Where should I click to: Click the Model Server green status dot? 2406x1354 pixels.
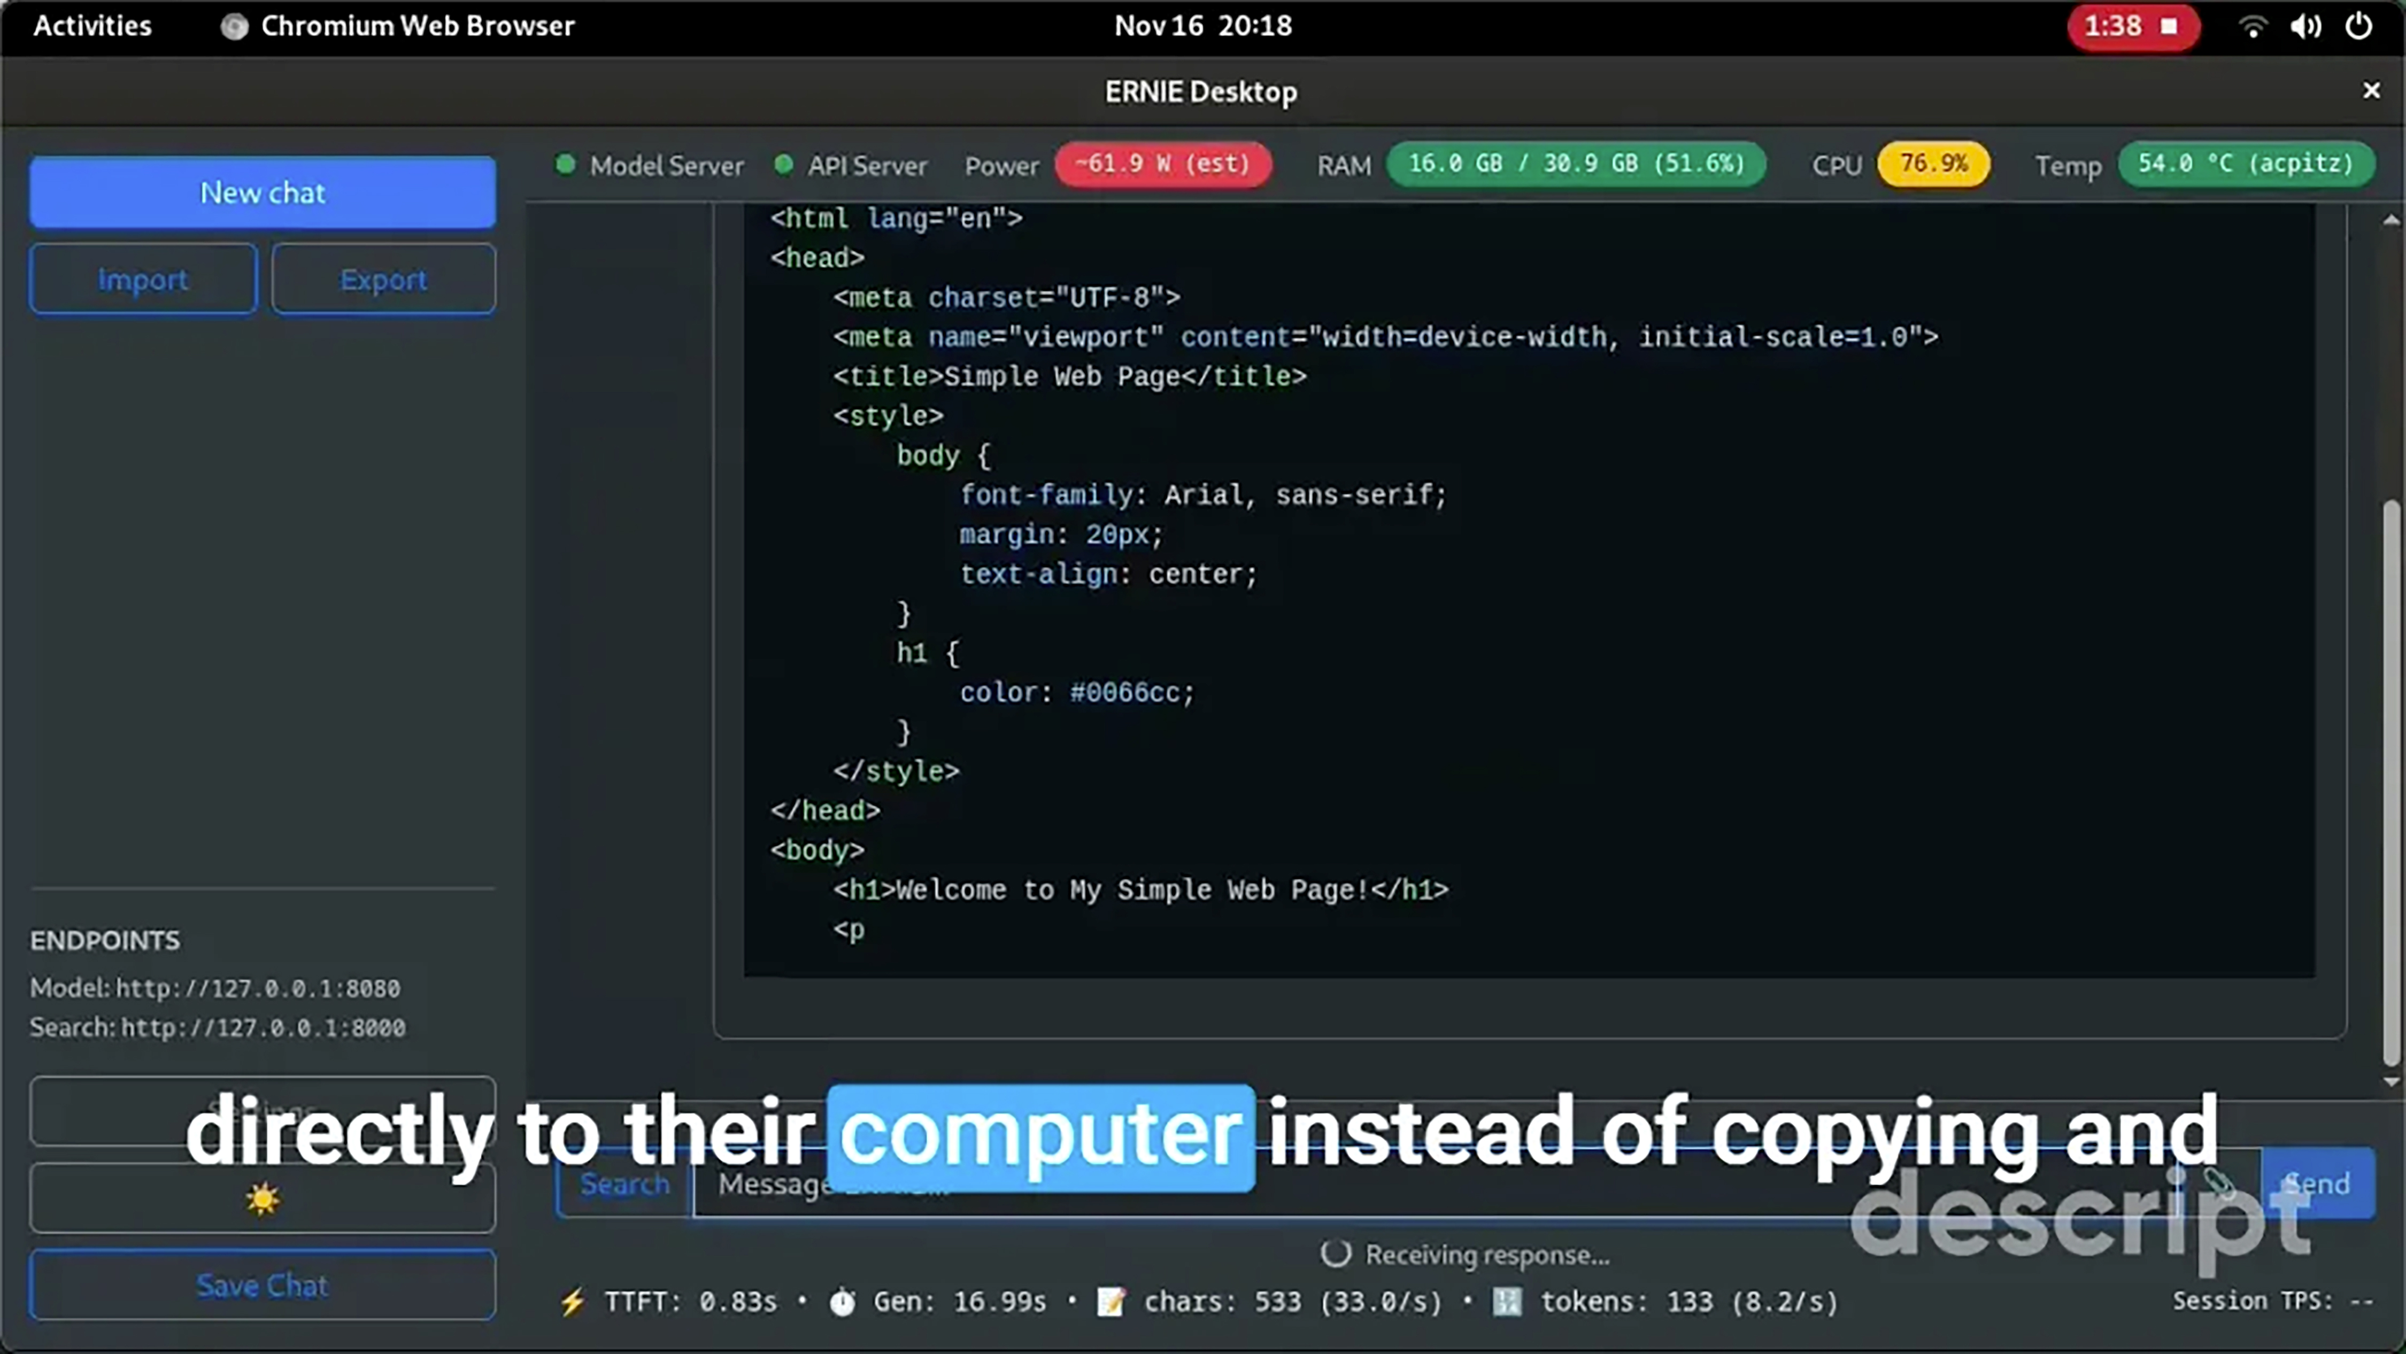[x=565, y=165]
